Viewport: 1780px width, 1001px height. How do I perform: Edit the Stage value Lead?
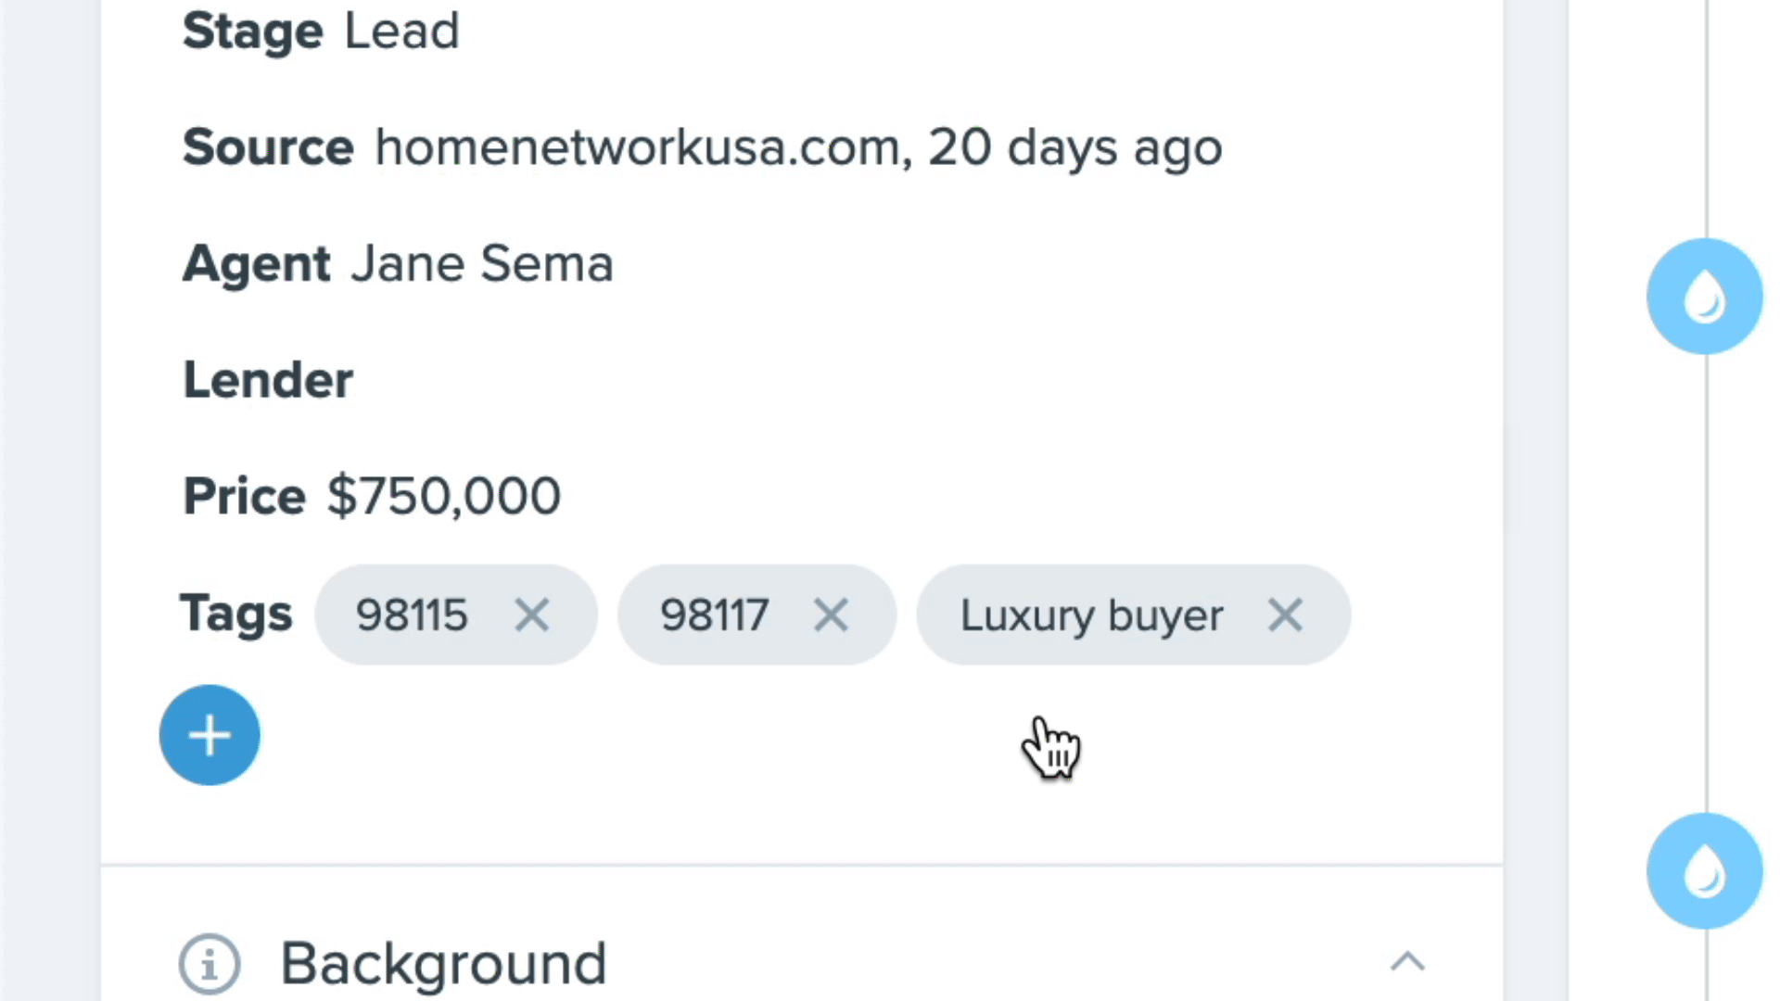[401, 31]
